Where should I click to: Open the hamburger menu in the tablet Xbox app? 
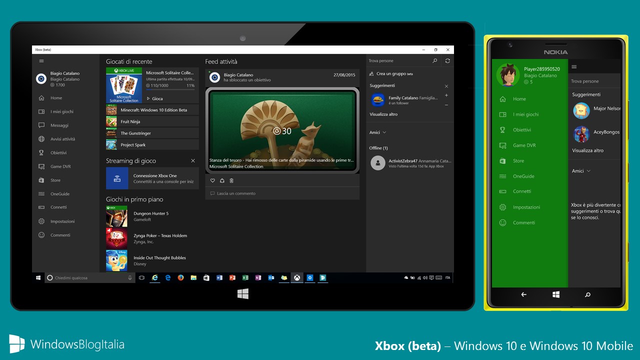pyautogui.click(x=41, y=61)
